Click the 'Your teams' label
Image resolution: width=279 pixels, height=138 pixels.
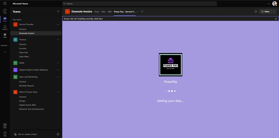pos(17,20)
